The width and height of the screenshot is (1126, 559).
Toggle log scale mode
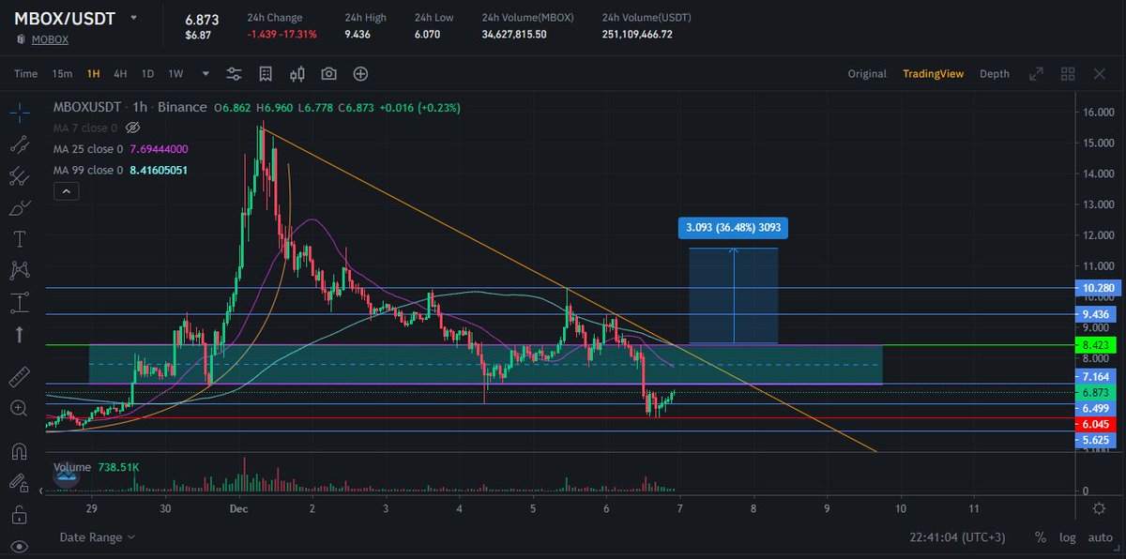(1068, 537)
